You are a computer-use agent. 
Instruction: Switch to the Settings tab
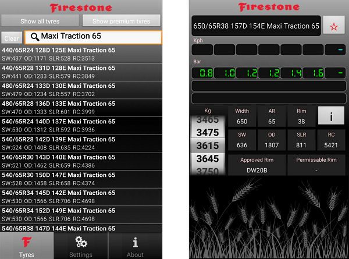(x=81, y=246)
